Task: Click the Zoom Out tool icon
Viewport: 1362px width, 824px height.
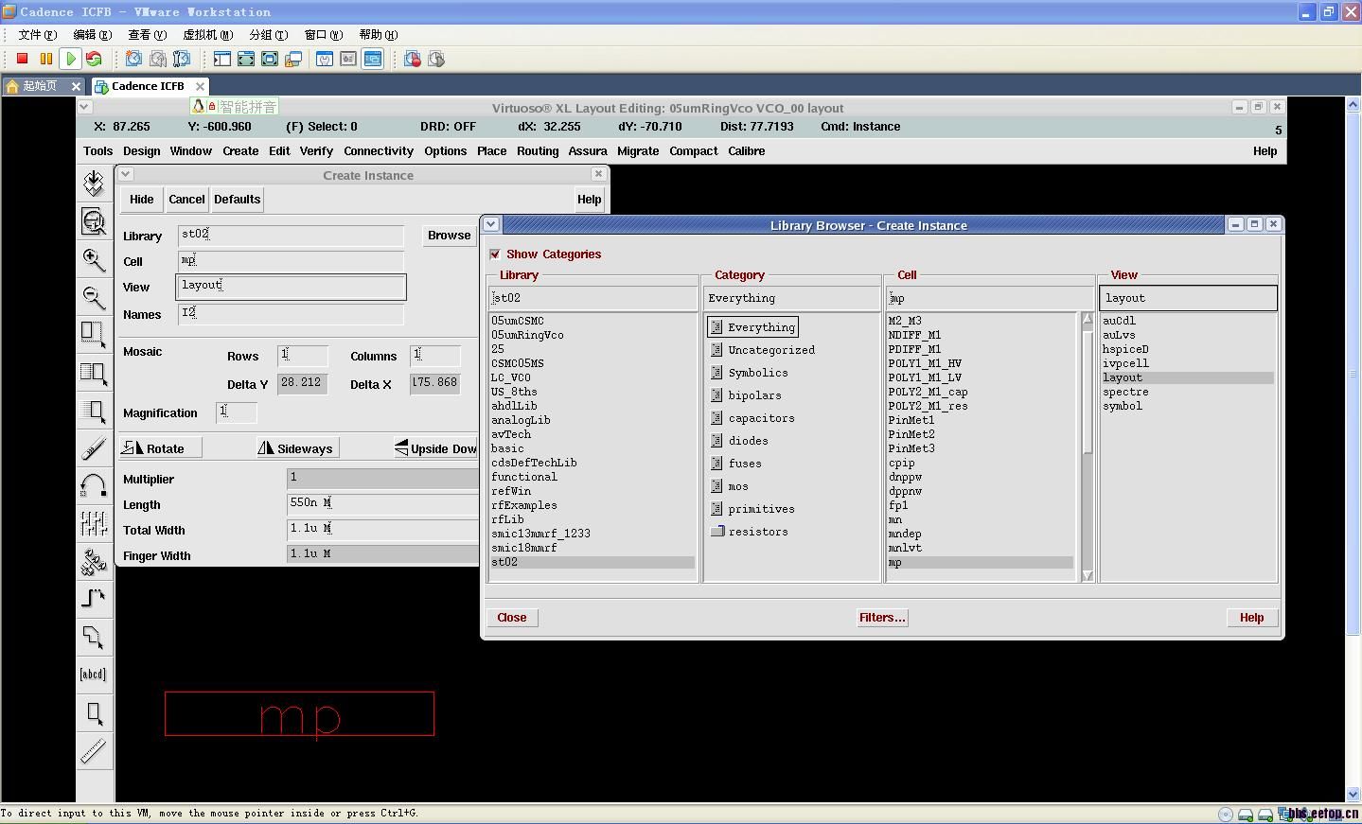Action: (94, 297)
